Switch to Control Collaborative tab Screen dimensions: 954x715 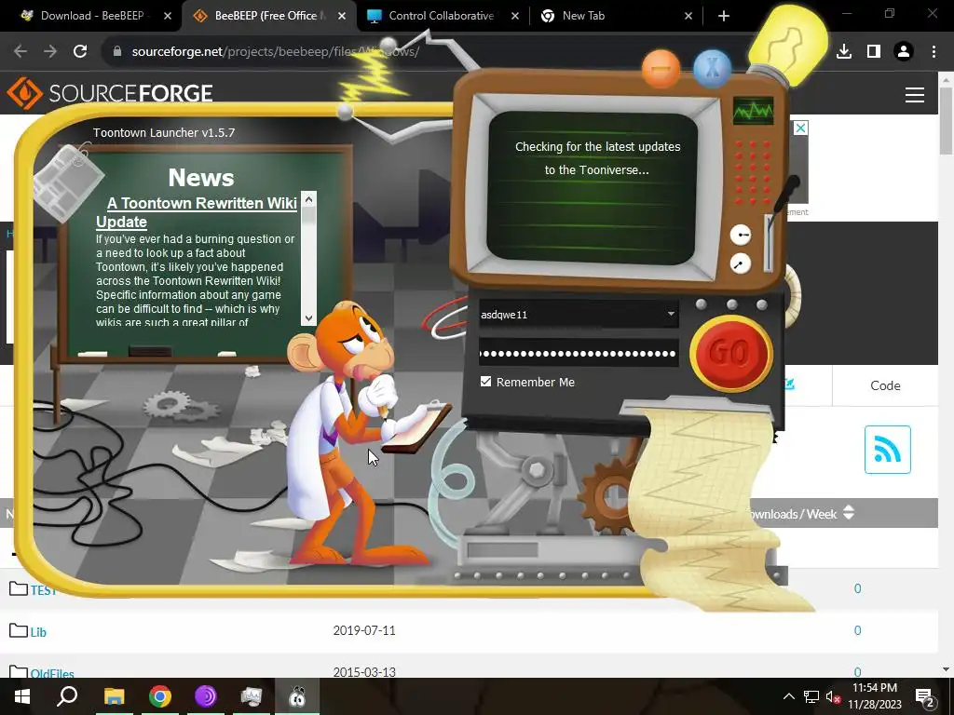click(441, 16)
